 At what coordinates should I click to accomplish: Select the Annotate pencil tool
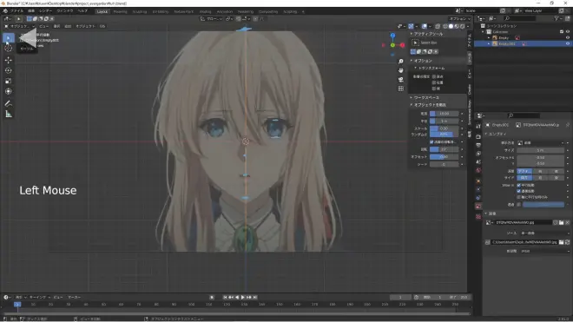9,104
